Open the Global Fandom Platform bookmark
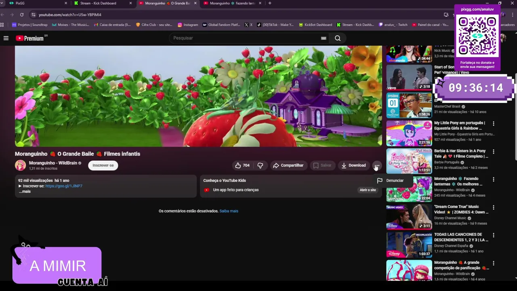This screenshot has height=291, width=517. pyautogui.click(x=221, y=25)
